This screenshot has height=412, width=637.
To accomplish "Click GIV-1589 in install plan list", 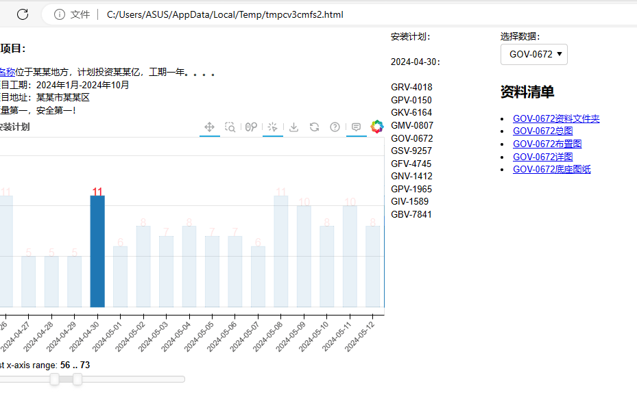I will click(x=409, y=201).
